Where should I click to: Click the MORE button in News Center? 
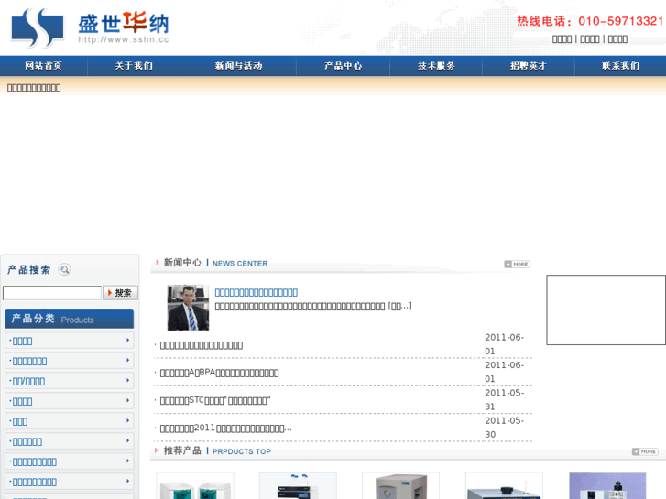click(517, 265)
